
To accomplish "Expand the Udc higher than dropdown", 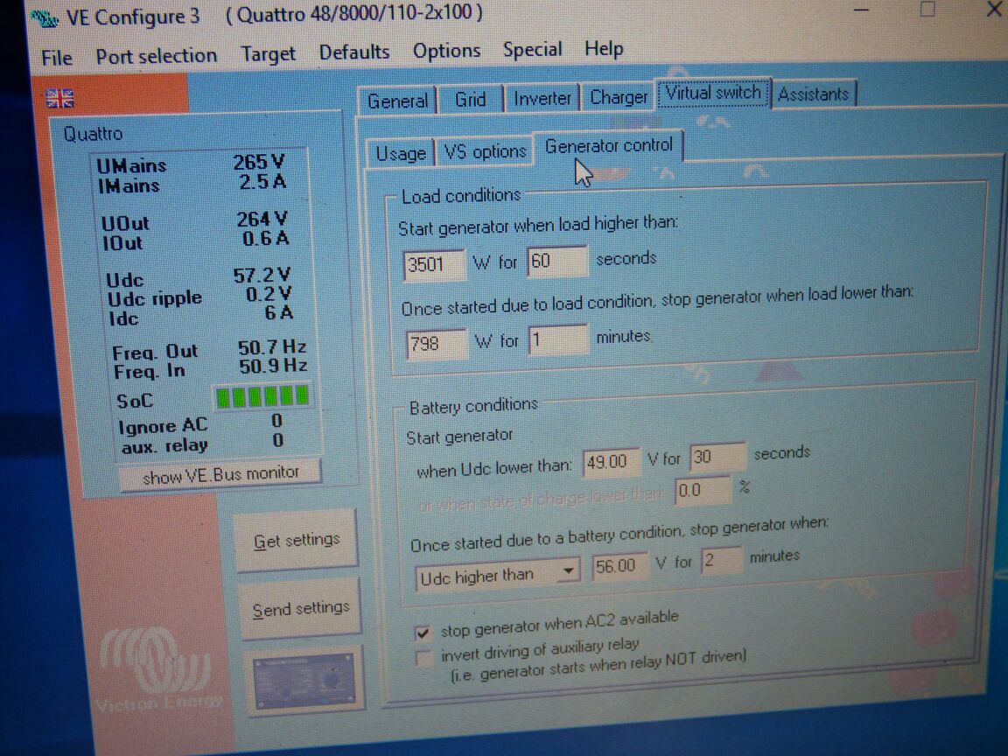I will [568, 570].
